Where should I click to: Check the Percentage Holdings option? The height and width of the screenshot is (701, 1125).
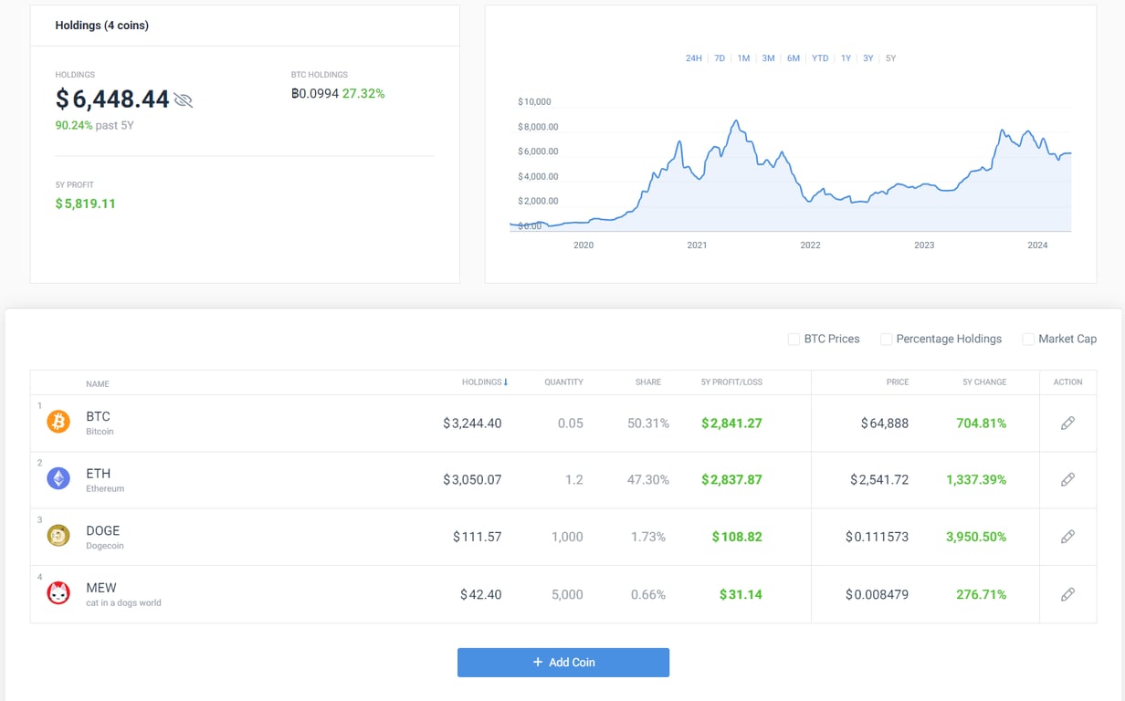887,339
